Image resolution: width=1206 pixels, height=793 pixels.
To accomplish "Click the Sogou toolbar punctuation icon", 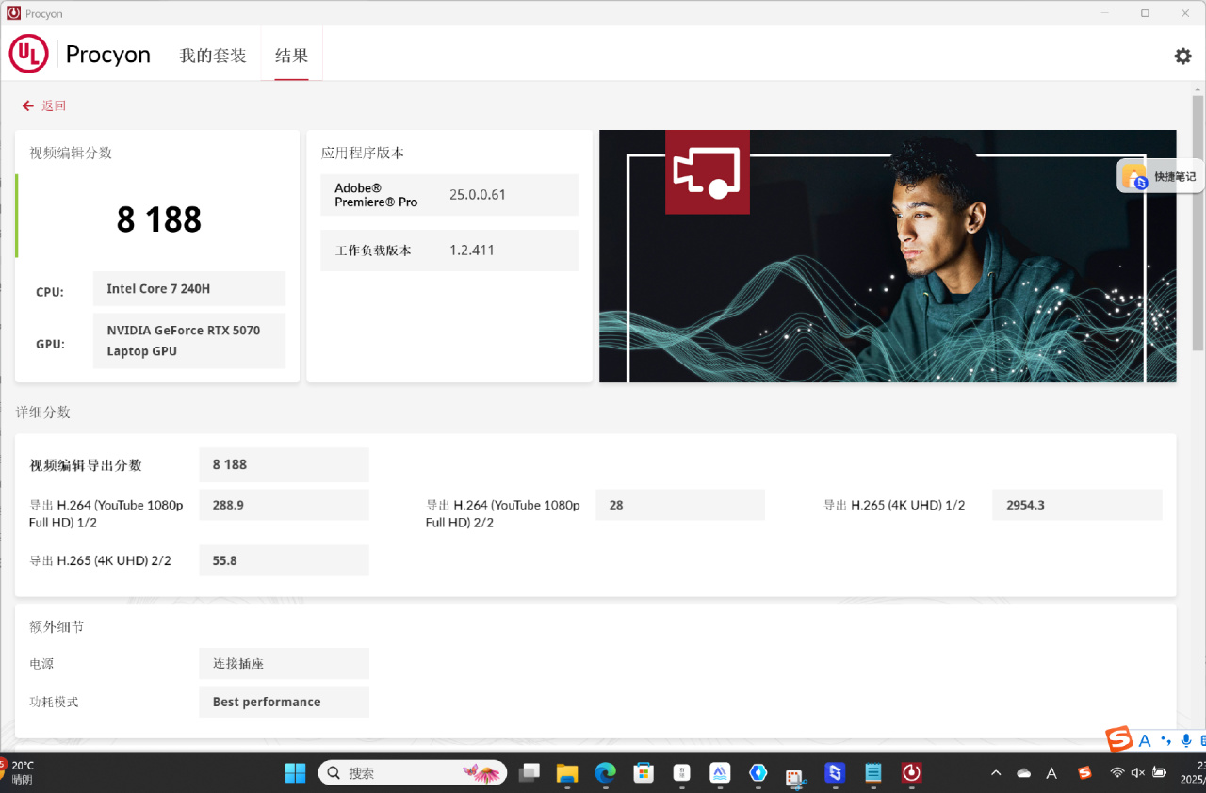I will pos(1166,740).
